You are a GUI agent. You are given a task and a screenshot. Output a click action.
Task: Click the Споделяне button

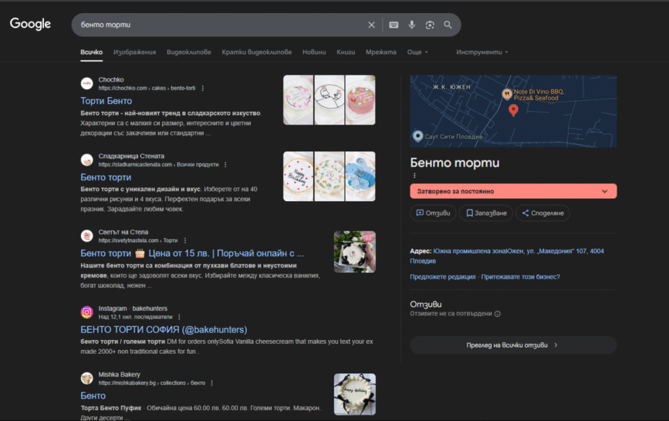click(x=542, y=213)
